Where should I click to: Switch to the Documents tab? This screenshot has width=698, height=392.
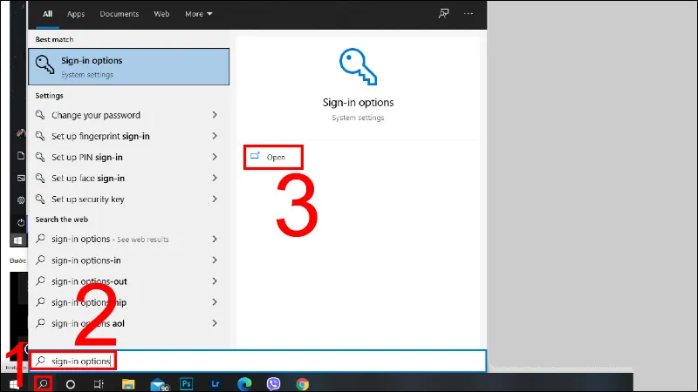(x=119, y=14)
